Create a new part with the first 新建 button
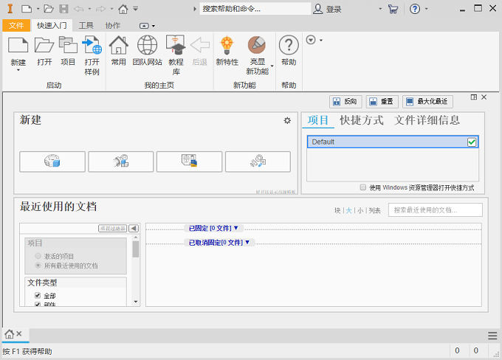 [52, 162]
